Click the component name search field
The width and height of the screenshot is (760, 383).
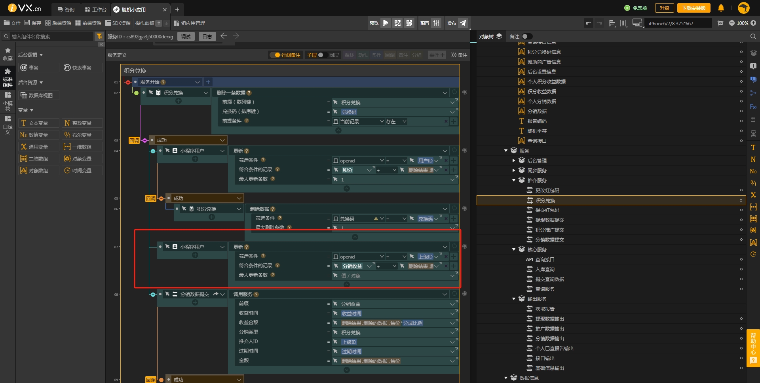click(x=48, y=36)
